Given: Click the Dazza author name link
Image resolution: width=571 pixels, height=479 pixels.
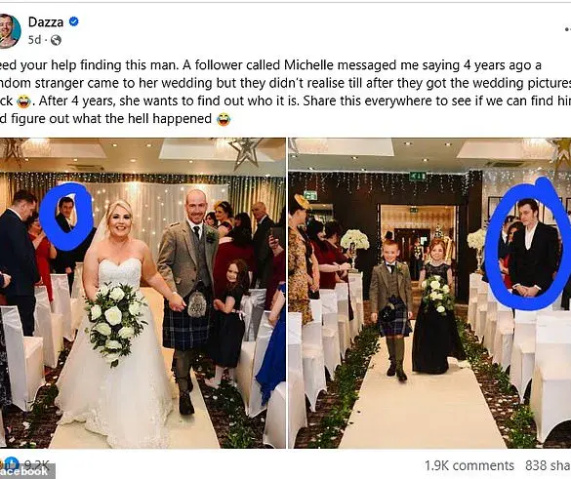Looking at the screenshot, I should [x=46, y=22].
